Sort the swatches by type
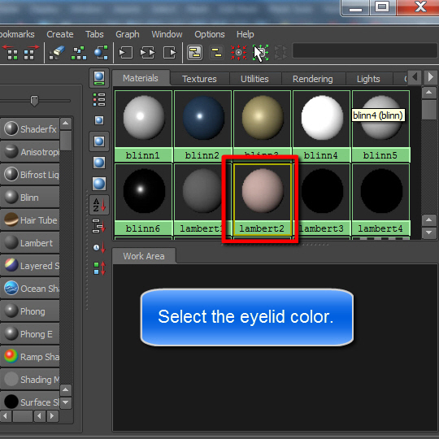The height and width of the screenshot is (439, 439). [x=99, y=226]
